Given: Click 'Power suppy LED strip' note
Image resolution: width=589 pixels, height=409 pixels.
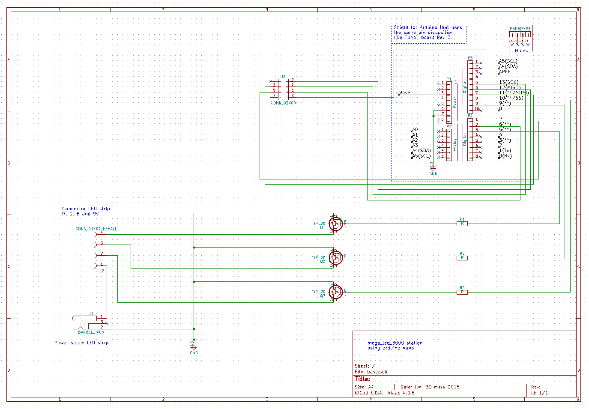Looking at the screenshot, I should [x=81, y=343].
